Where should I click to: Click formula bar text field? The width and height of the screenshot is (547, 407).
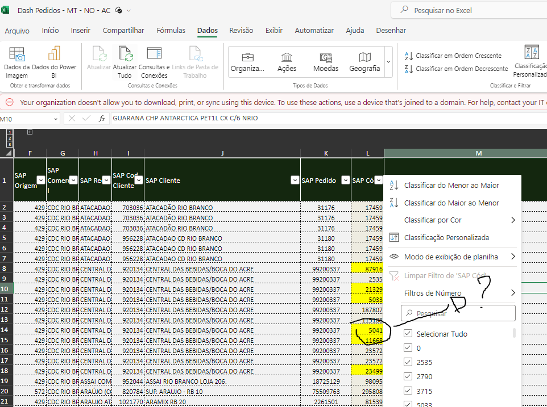coord(329,119)
